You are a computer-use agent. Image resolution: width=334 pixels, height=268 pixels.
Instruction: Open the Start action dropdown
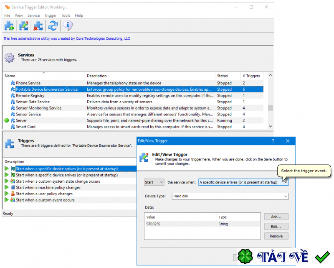click(154, 182)
